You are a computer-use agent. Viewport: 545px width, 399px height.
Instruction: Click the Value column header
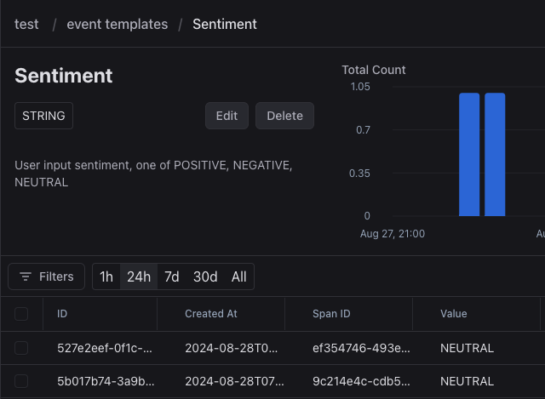(454, 314)
